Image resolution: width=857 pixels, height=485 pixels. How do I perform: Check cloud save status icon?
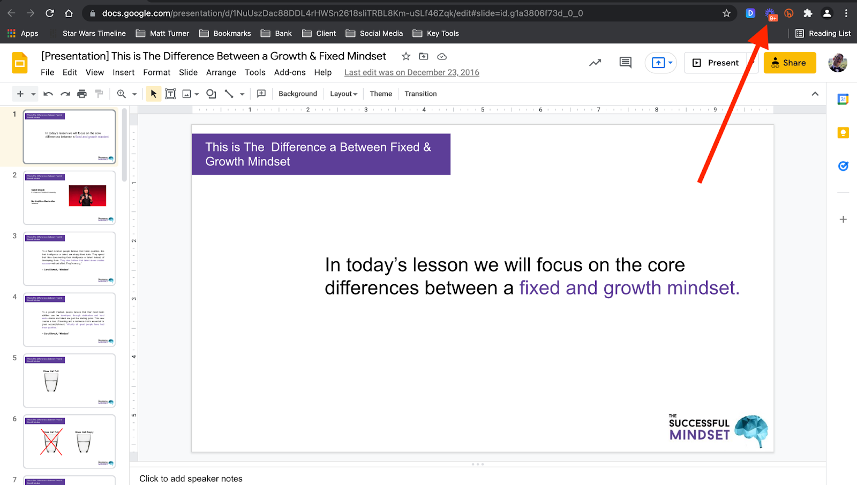click(442, 56)
